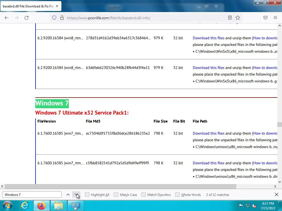The width and height of the screenshot is (282, 211).
Task: Click the scroll down arrow
Action: point(280,182)
